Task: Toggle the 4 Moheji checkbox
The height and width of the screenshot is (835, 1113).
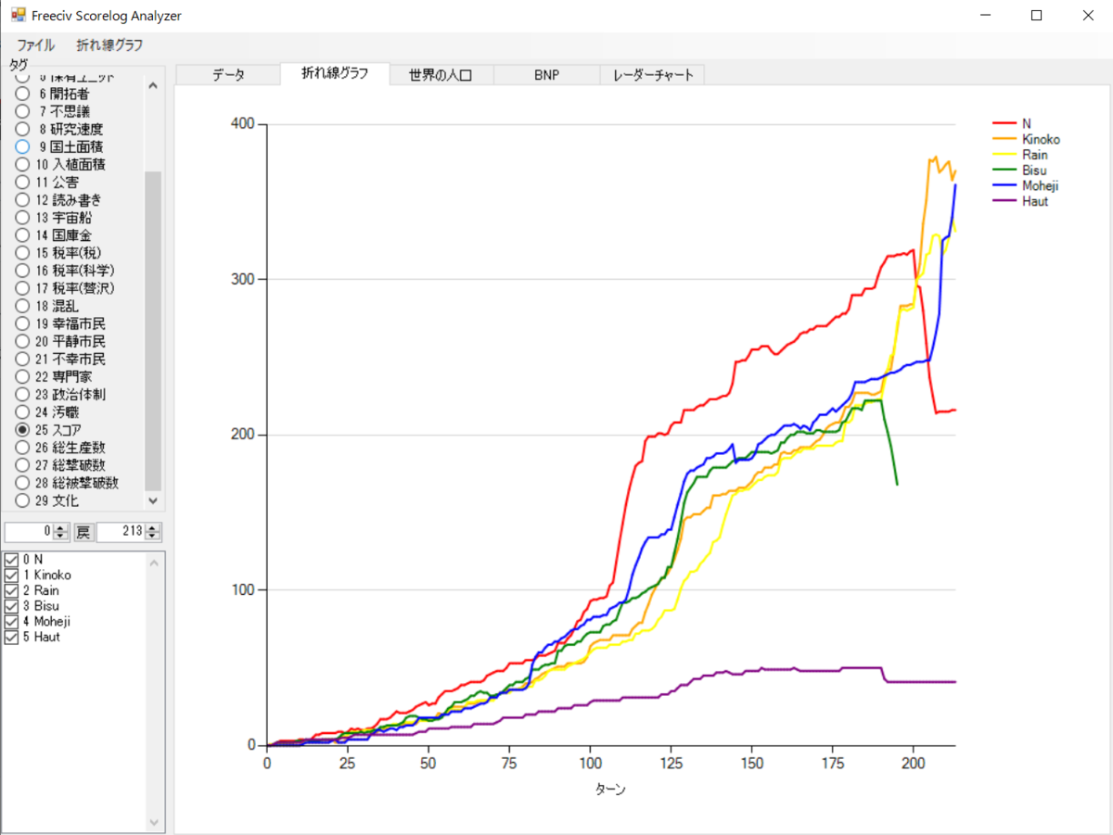Action: pos(11,622)
